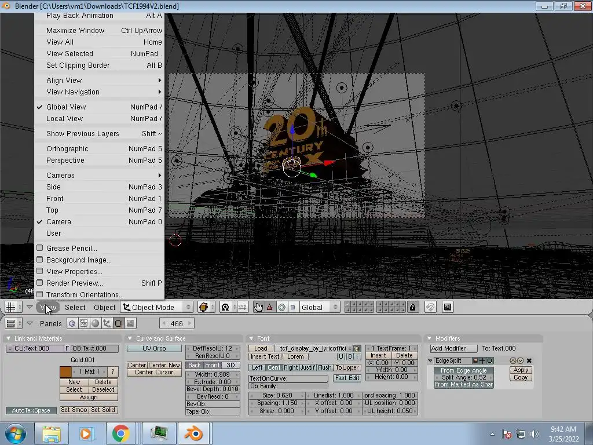
Task: Enable EdgeSplit modifier in interactive display
Action: point(482,360)
